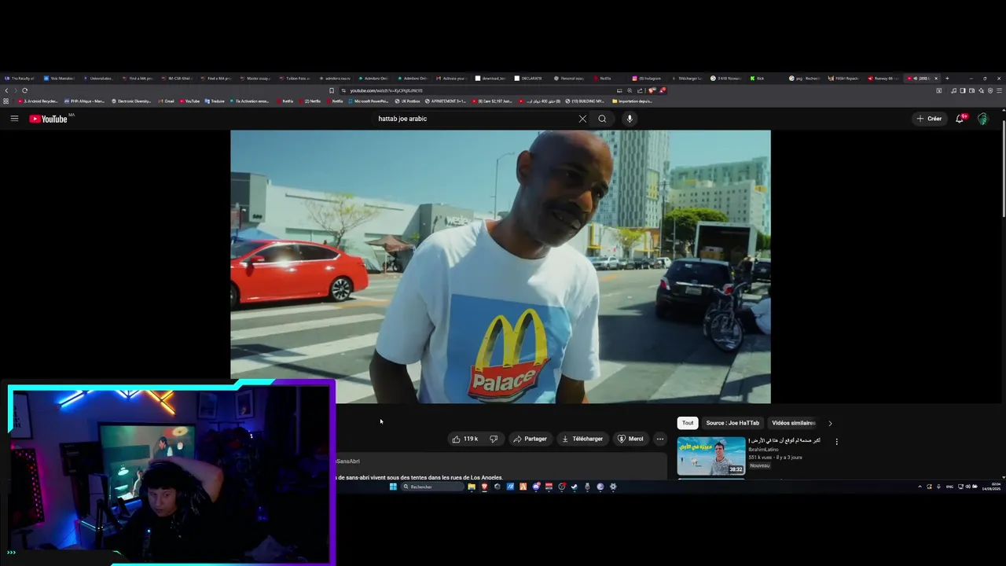
Task: Select the Source : Joe HaTTab chip
Action: point(732,423)
